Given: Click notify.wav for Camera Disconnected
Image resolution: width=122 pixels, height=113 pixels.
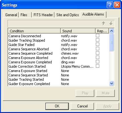Looking at the screenshot, I should (69, 36).
